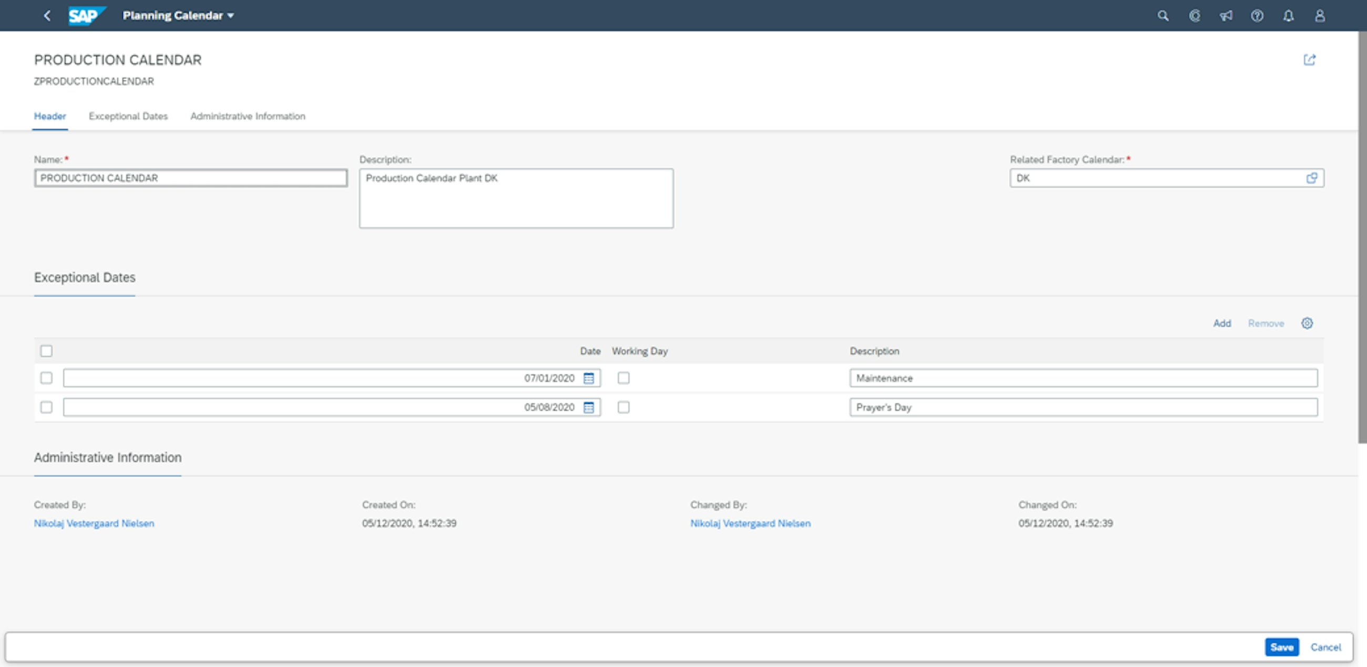1367x667 pixels.
Task: Switch to the Exceptional Dates tab
Action: click(128, 116)
